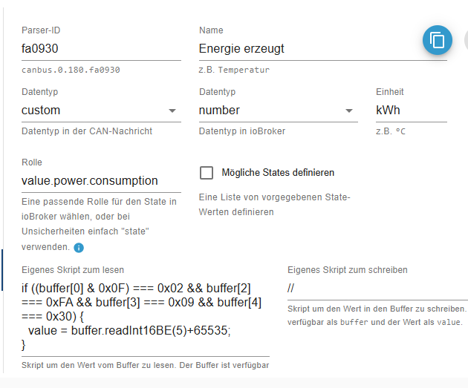Image resolution: width=468 pixels, height=388 pixels.
Task: Click the arrow of the custom datatype selector
Action: point(172,111)
